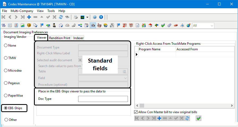
Task: Open help with blue question mark icon
Action: click(95, 17)
